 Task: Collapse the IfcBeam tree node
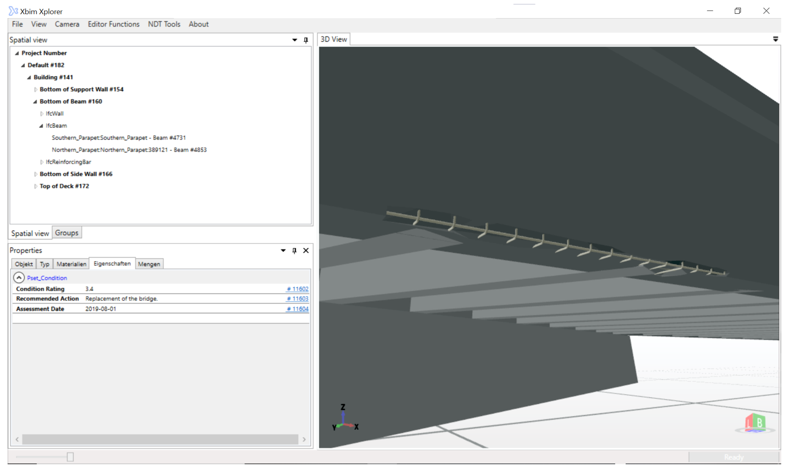tap(41, 126)
